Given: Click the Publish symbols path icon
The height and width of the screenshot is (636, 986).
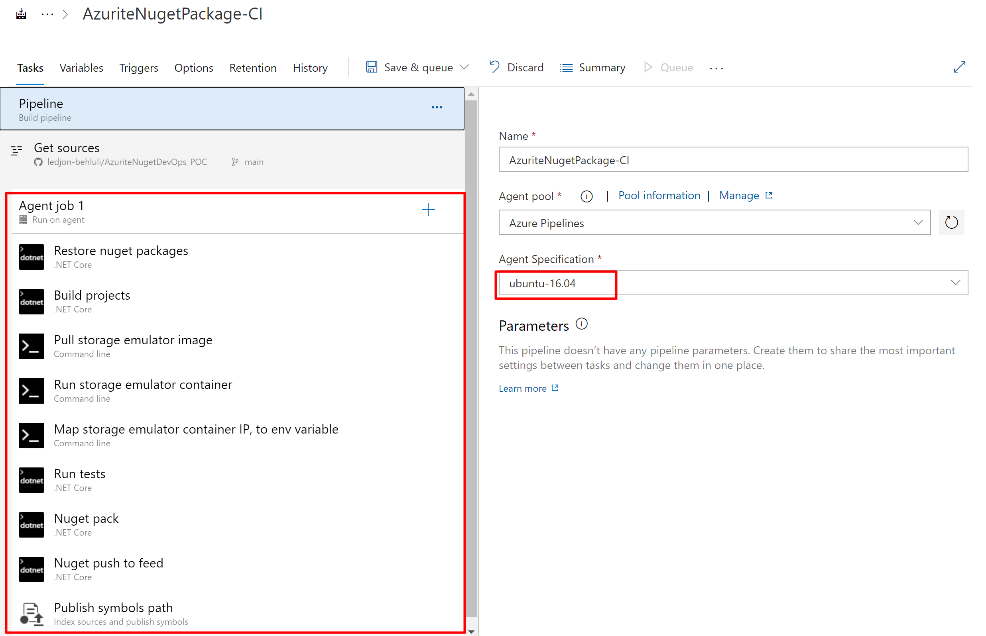Looking at the screenshot, I should [31, 614].
